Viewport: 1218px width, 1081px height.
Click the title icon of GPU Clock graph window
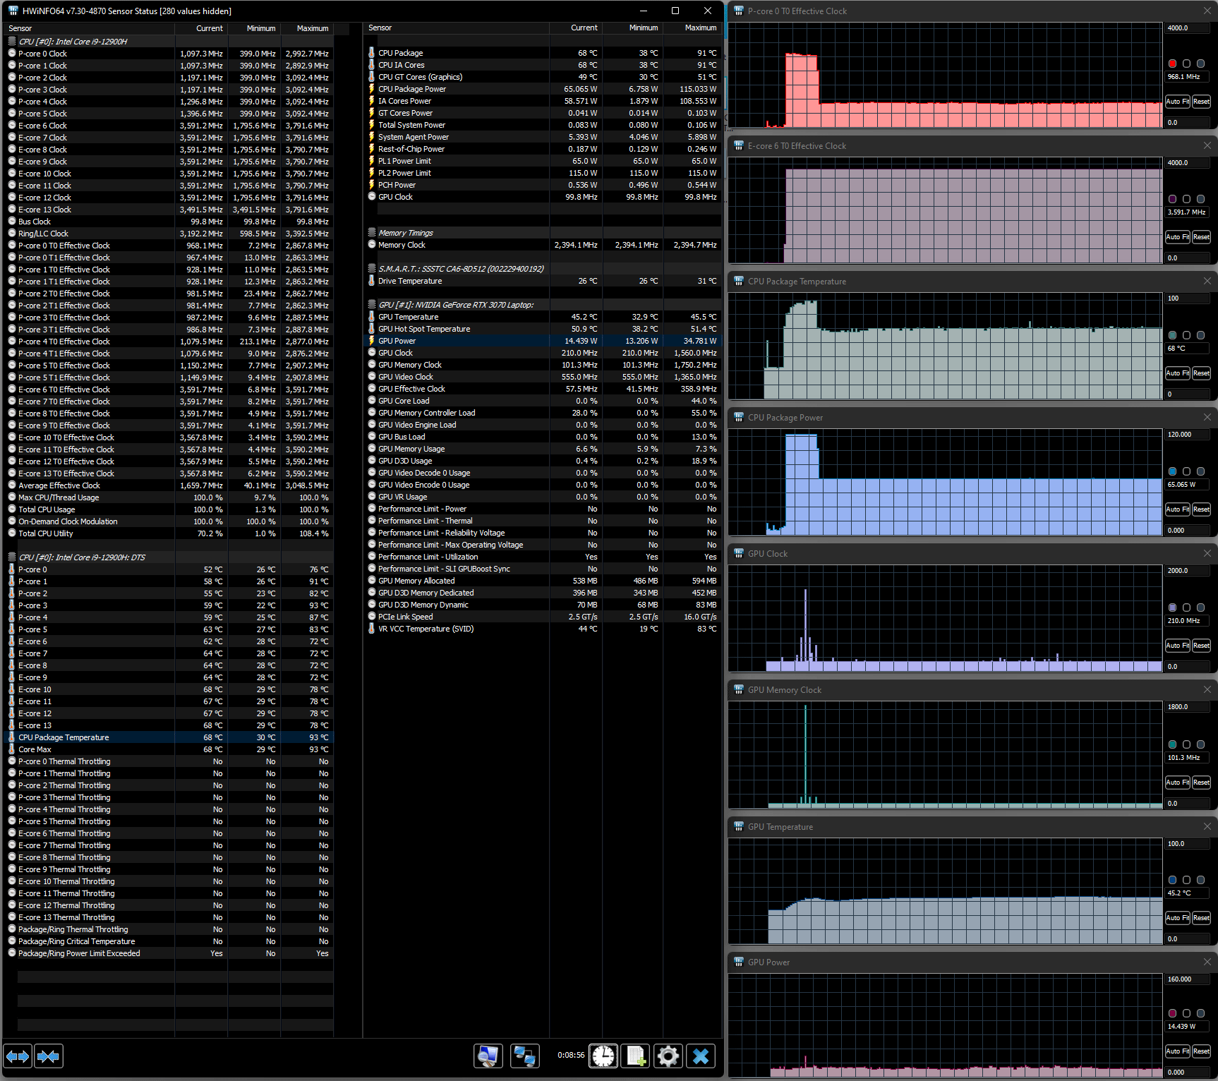pos(739,553)
